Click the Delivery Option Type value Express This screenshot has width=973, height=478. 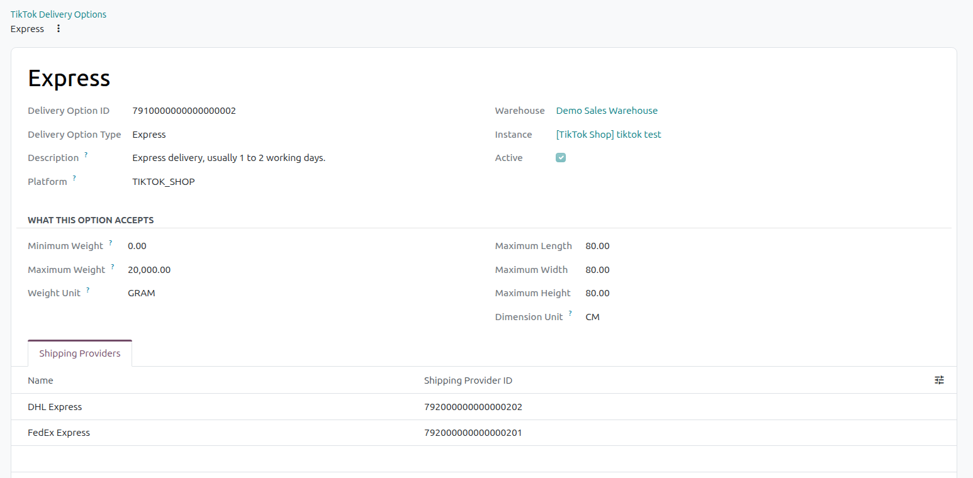click(149, 135)
